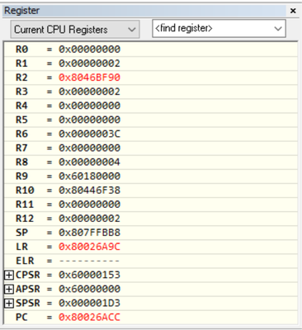Expand the SPSR register fields
Image resolution: width=302 pixels, height=330 pixels.
click(9, 303)
